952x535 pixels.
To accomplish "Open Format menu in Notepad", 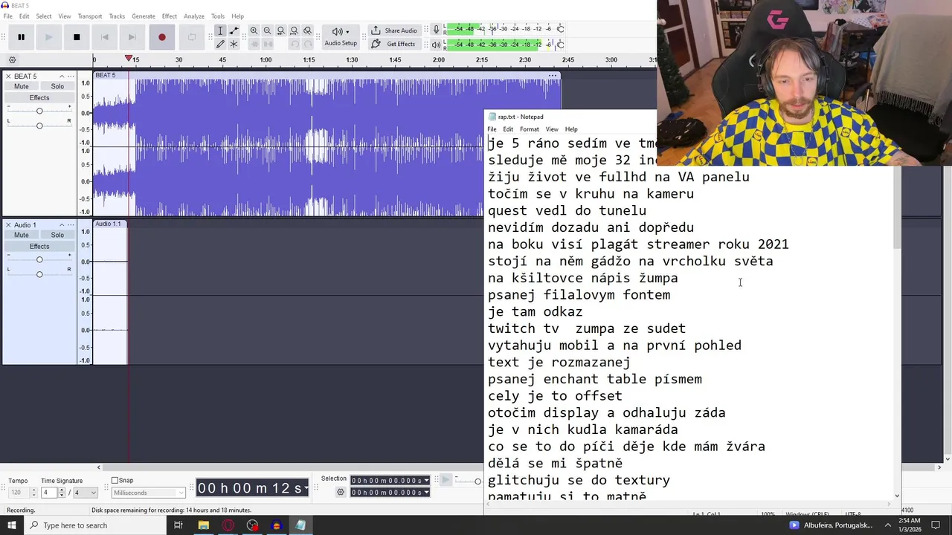I will pos(530,129).
